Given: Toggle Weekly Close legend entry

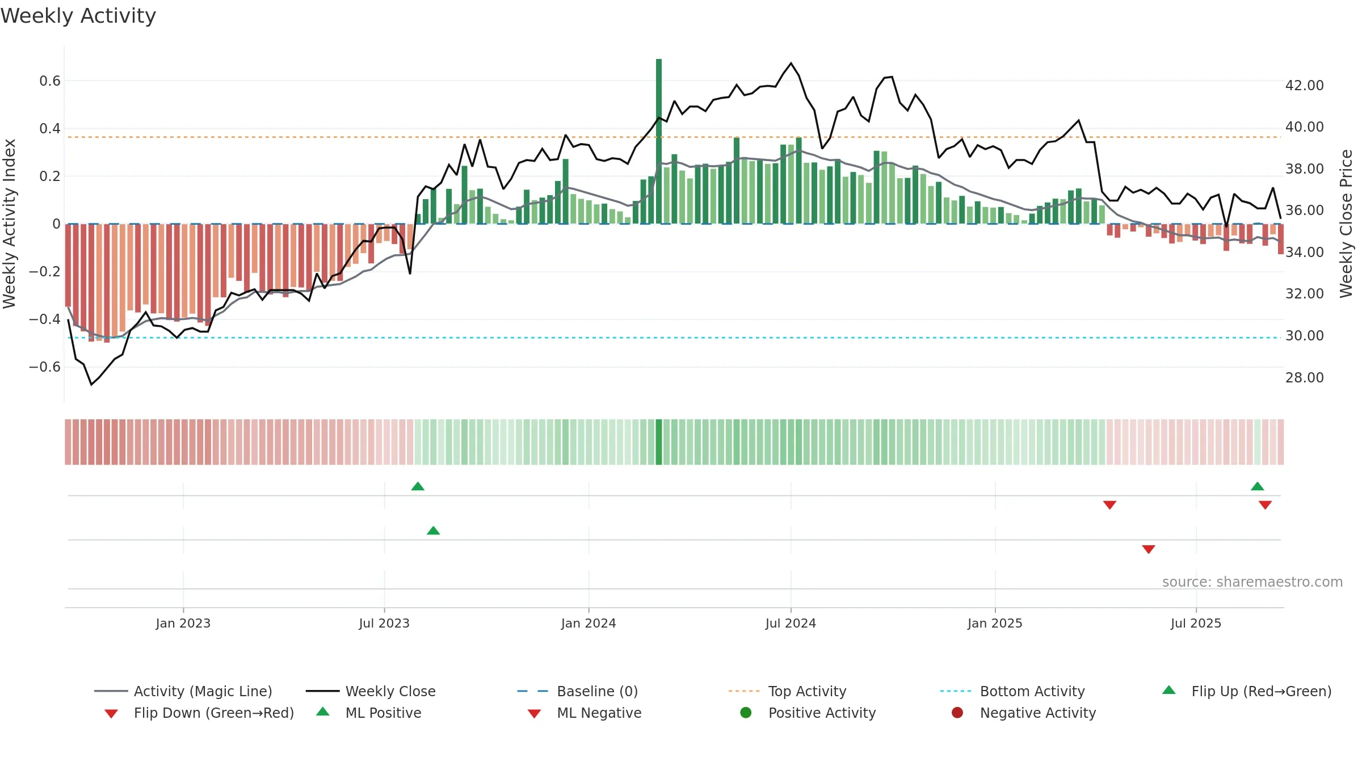Looking at the screenshot, I should click(x=371, y=691).
